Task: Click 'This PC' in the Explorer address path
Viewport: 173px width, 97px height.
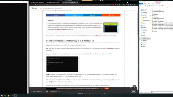Action: tap(150, 6)
